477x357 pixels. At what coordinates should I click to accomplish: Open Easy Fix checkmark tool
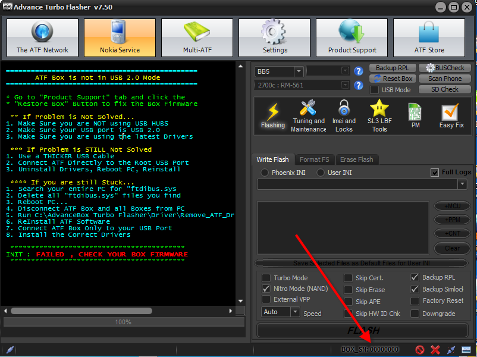click(x=451, y=116)
